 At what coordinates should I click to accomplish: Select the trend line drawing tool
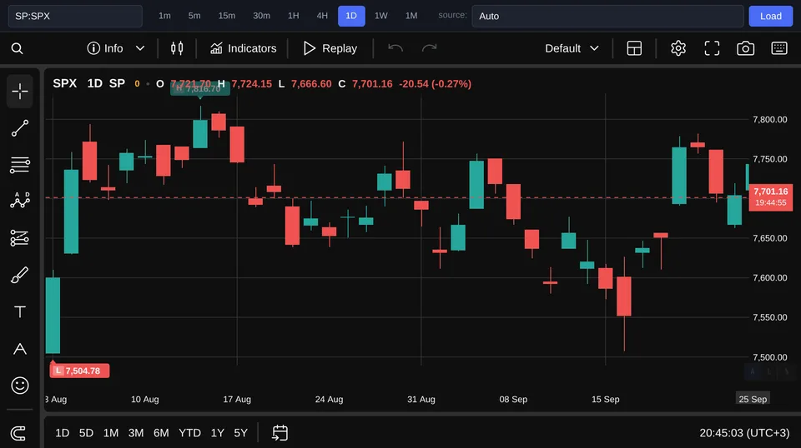coord(20,128)
